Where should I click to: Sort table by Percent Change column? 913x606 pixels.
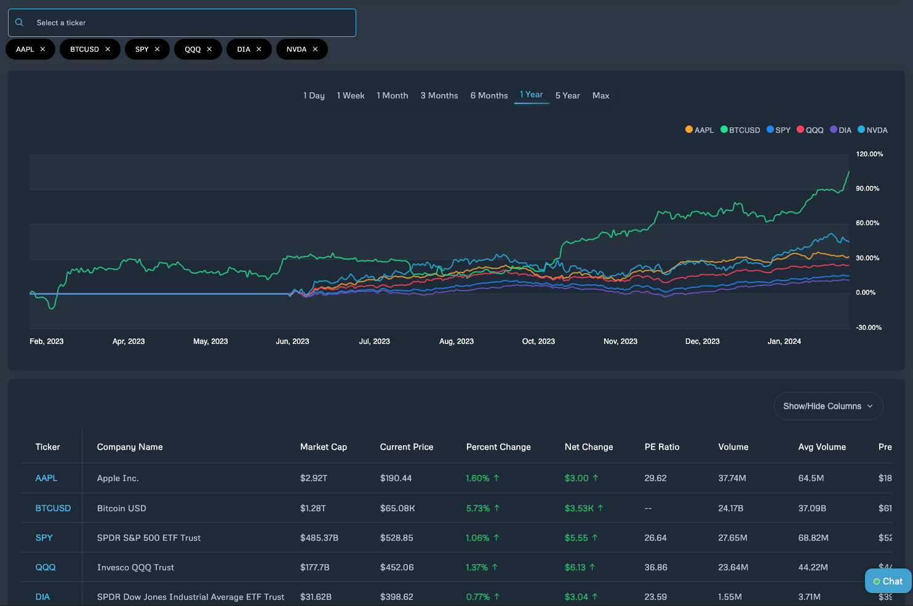(498, 447)
